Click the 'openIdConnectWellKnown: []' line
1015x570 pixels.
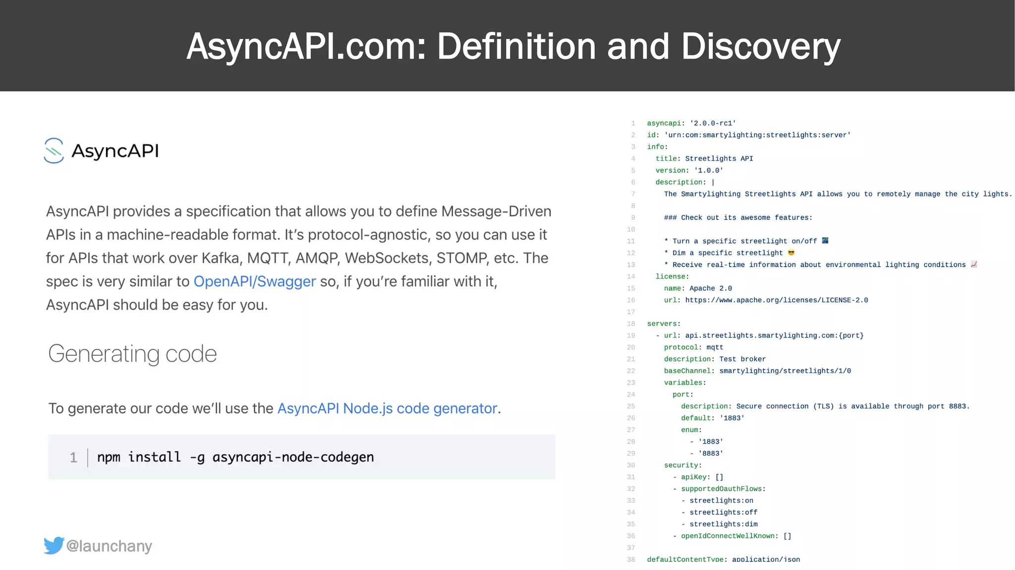732,536
